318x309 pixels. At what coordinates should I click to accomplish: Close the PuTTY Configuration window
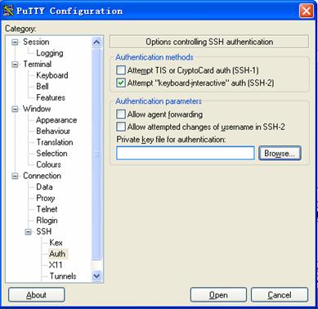(x=306, y=11)
